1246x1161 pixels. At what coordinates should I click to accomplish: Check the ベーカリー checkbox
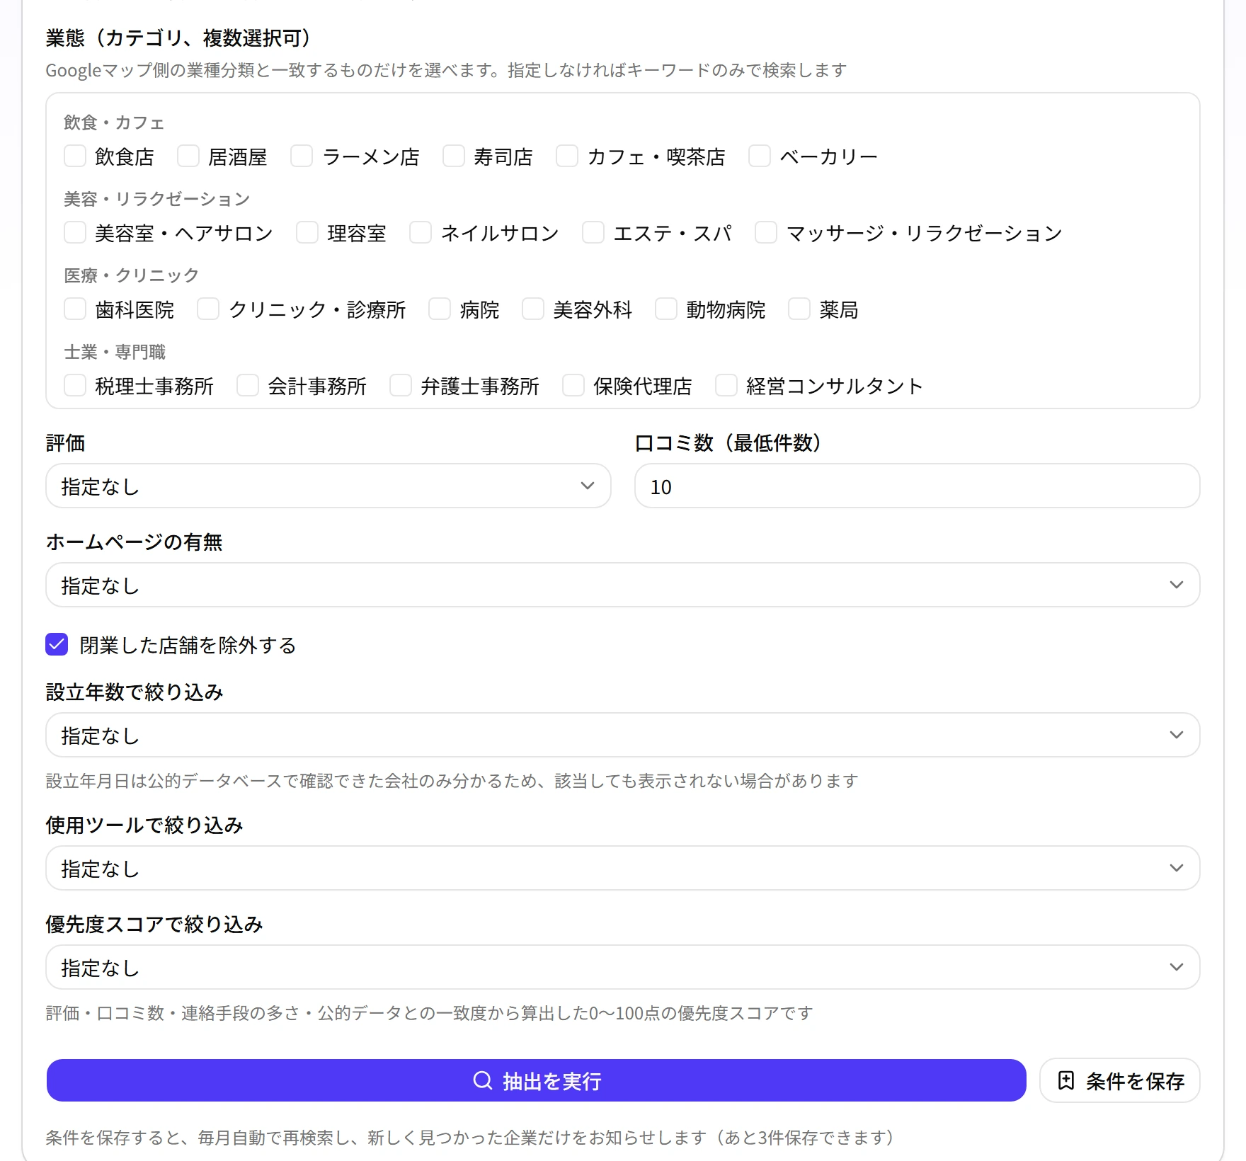pos(760,156)
